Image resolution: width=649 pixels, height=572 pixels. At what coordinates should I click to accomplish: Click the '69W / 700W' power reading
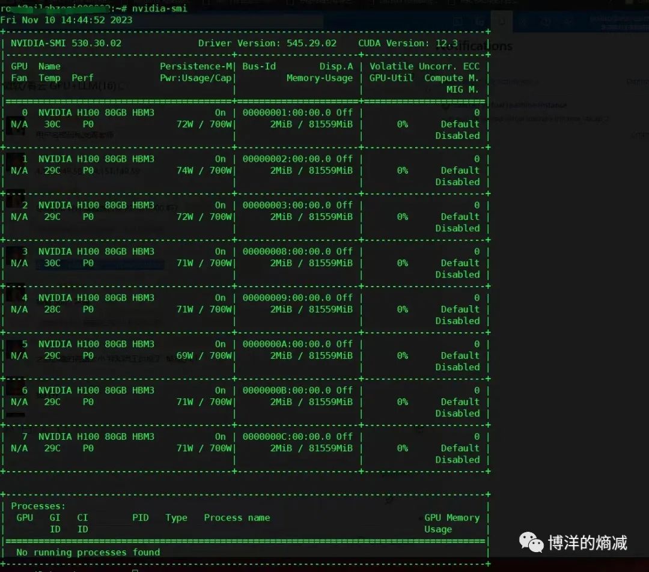pos(204,356)
